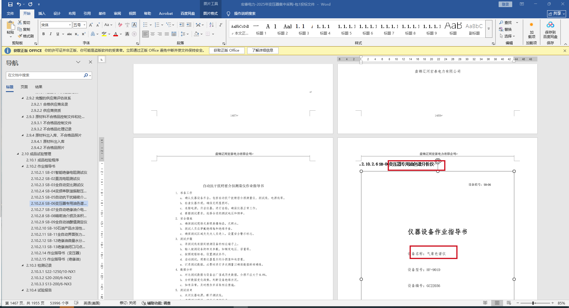Image resolution: width=569 pixels, height=308 pixels.
Task: Switch to the 图片格式 (Picture Format) tab
Action: (x=210, y=14)
